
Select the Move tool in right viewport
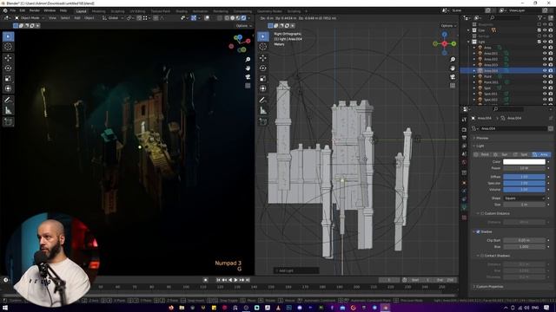pyautogui.click(x=263, y=58)
